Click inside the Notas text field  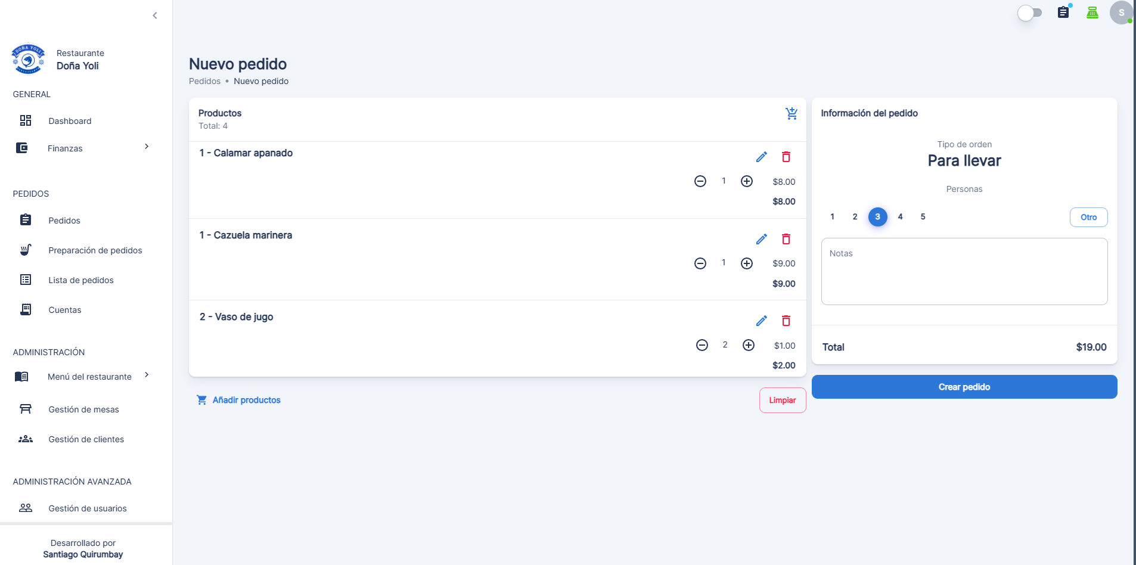[x=964, y=272]
